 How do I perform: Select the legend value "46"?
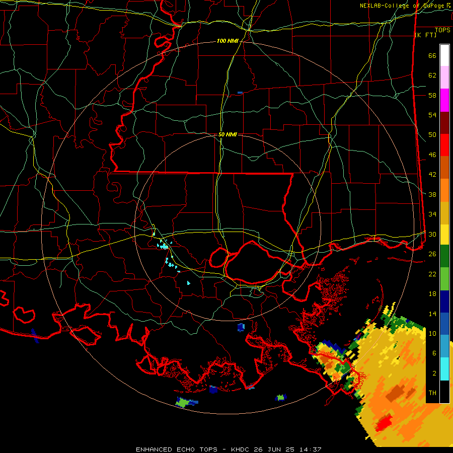point(432,155)
